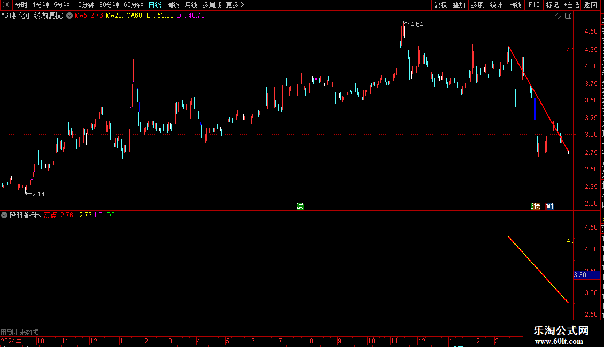Click the 股朋指标网 indicator name
This screenshot has width=604, height=347.
(x=25, y=216)
